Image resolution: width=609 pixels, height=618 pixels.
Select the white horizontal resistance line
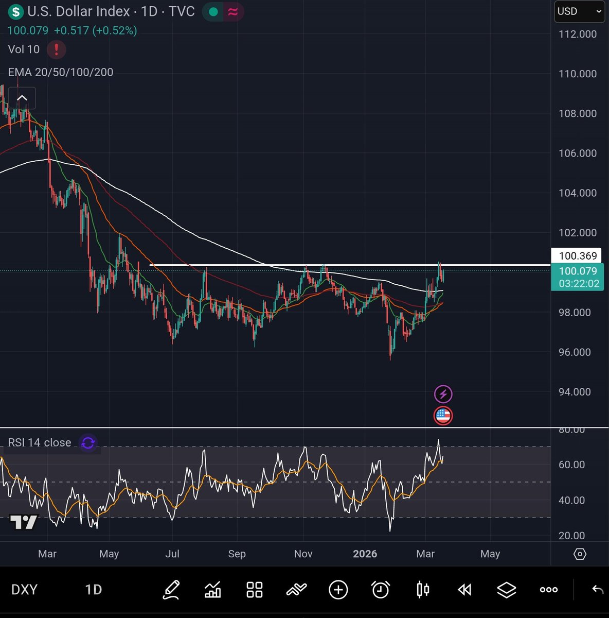coord(350,265)
